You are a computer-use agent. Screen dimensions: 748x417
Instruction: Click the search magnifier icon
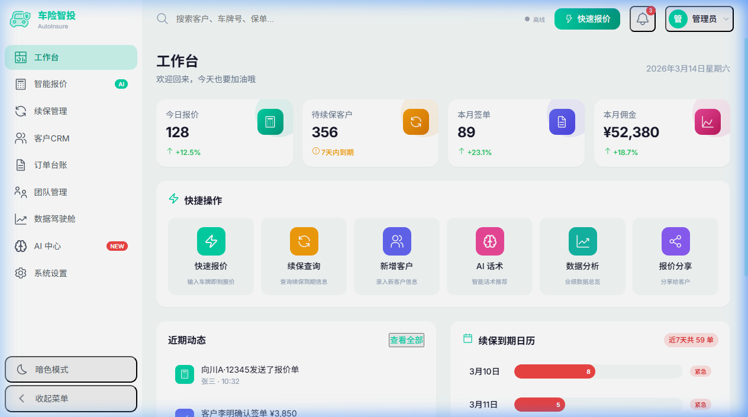(162, 18)
